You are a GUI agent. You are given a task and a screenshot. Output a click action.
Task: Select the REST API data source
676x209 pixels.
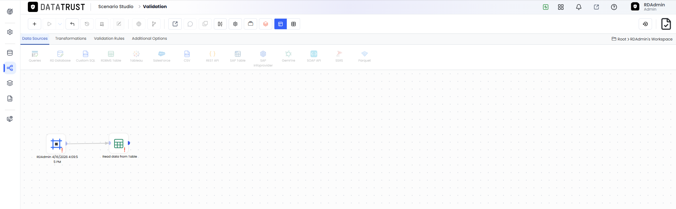pos(212,56)
